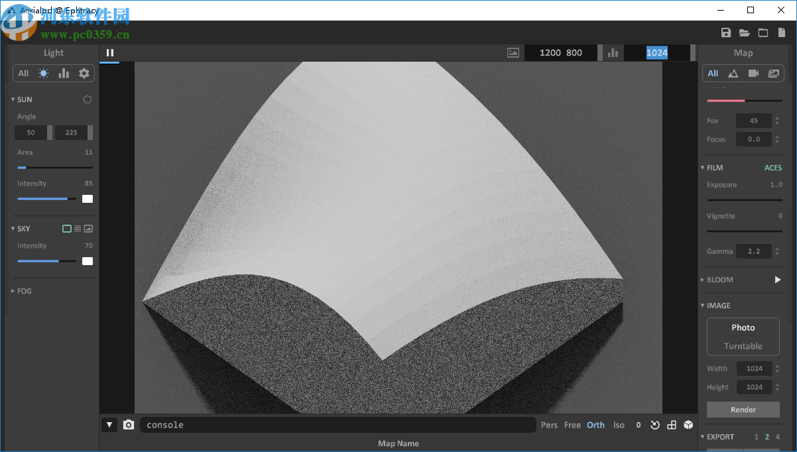Click the save project floppy icon
Image resolution: width=797 pixels, height=452 pixels.
coord(726,32)
